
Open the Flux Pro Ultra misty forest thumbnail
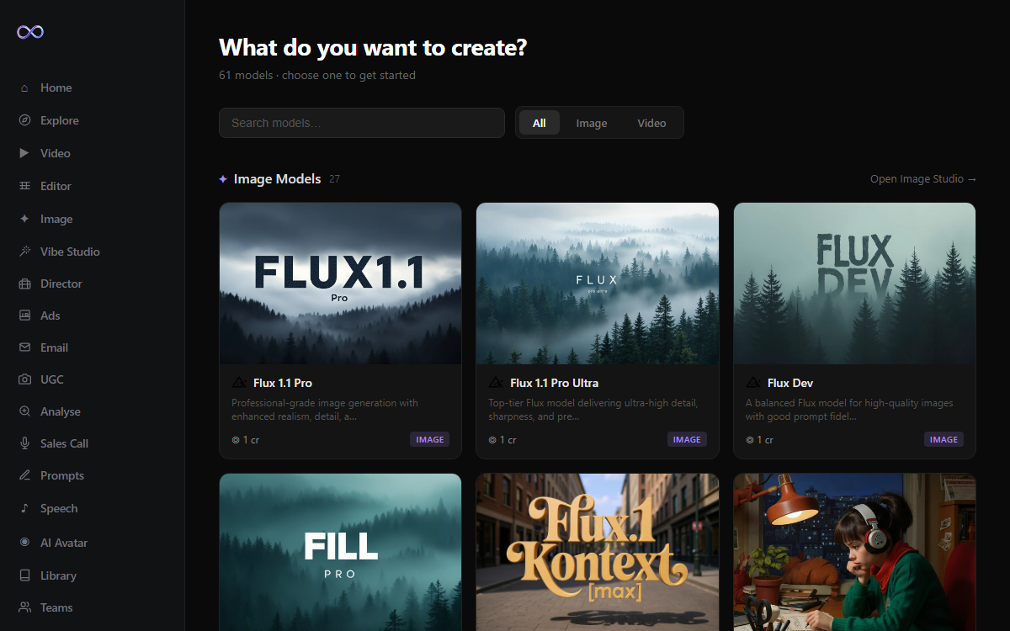tap(598, 284)
